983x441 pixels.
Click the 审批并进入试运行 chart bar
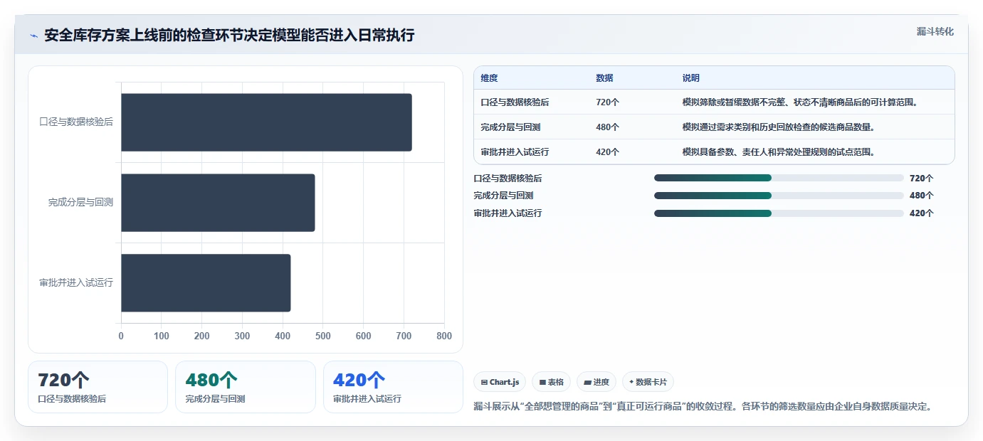point(206,283)
